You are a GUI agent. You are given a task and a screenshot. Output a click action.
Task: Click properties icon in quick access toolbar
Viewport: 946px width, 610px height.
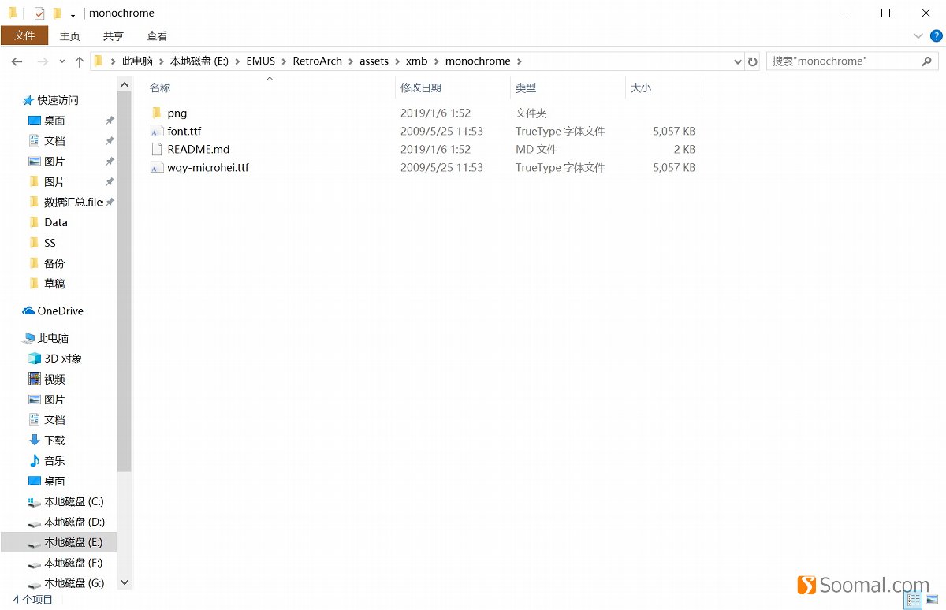click(39, 13)
